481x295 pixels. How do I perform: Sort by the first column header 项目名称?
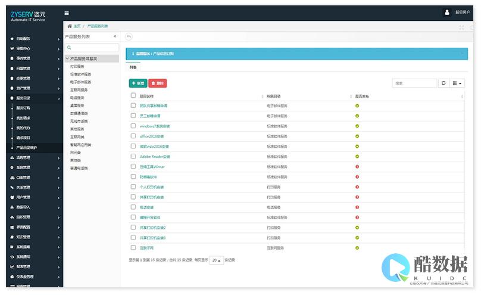[x=146, y=96]
